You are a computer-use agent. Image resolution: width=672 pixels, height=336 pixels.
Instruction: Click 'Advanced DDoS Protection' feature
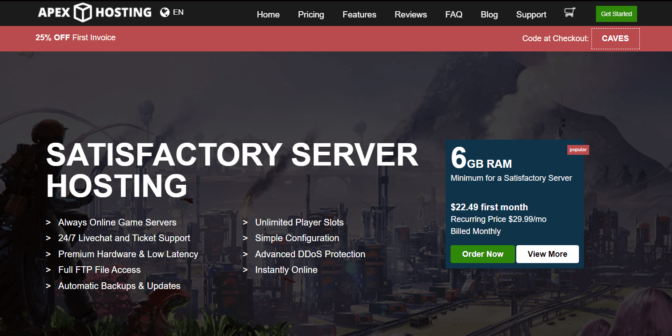point(310,254)
